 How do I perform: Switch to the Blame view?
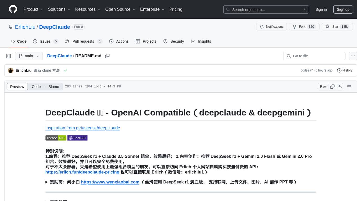point(54,87)
